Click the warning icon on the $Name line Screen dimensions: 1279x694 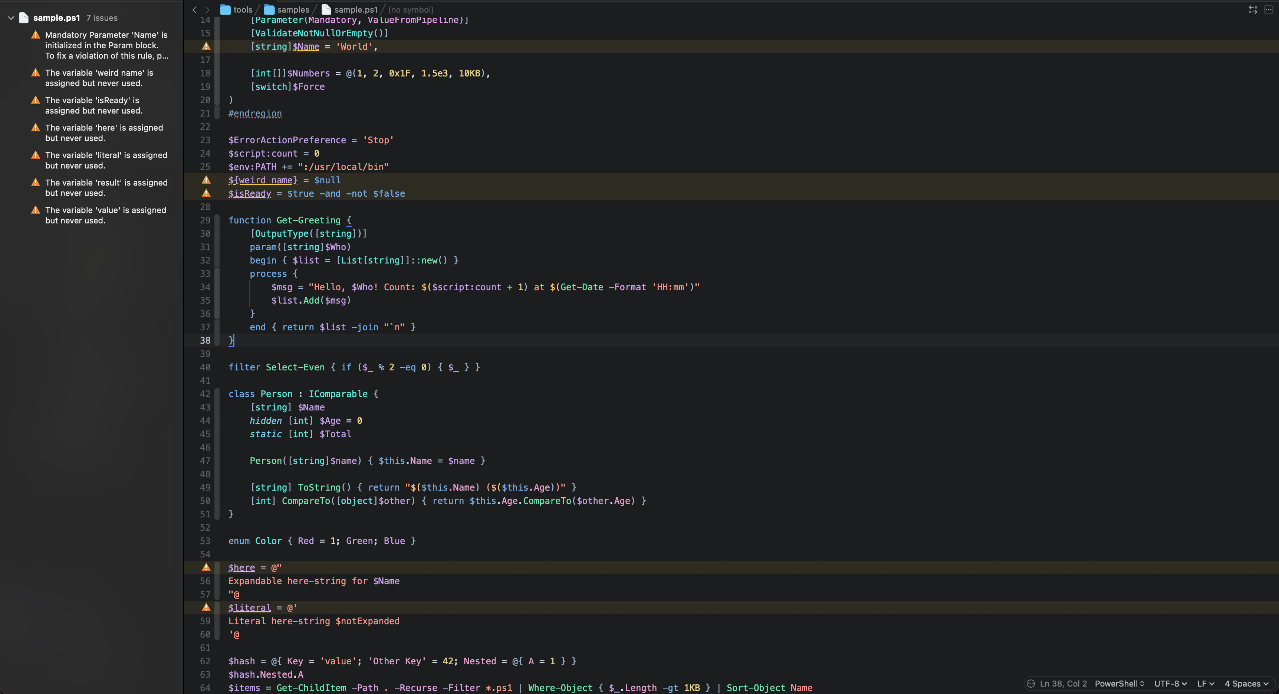[x=206, y=46]
